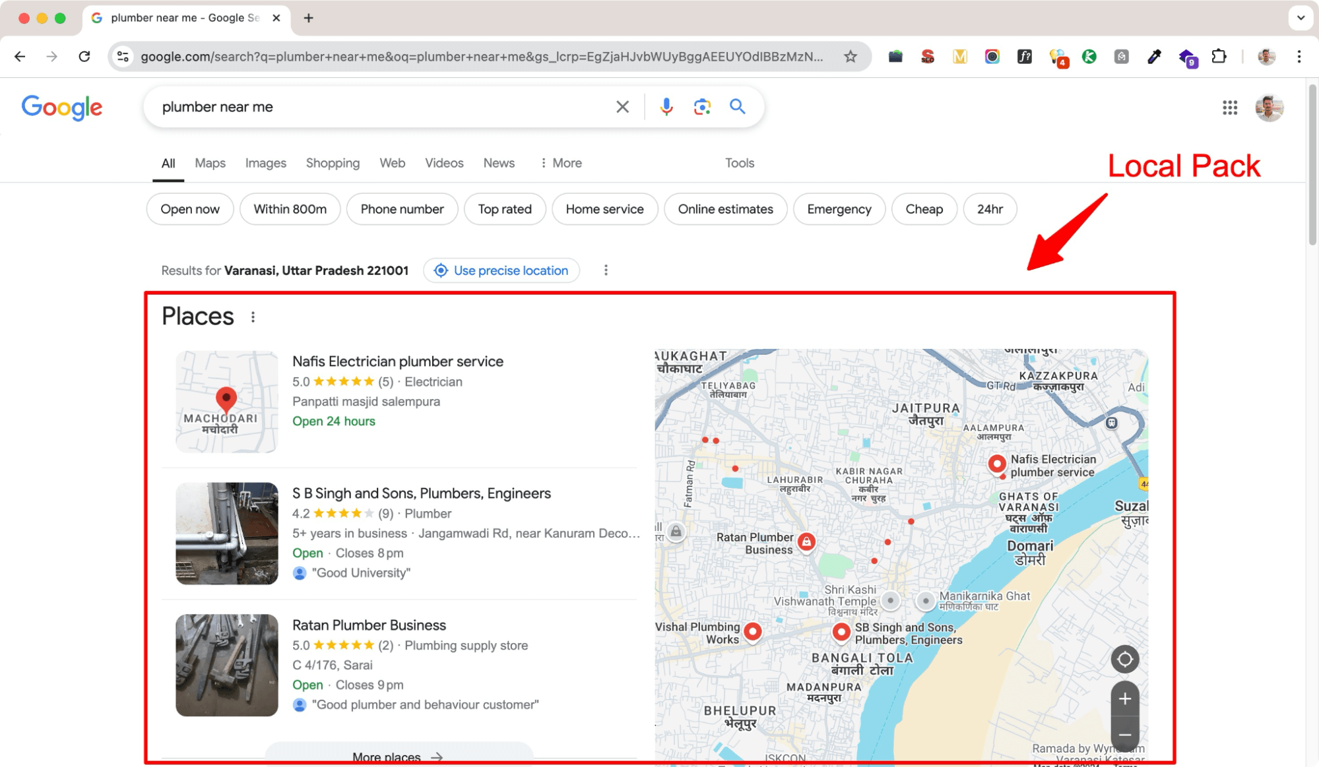Click the eyedropper extension icon

pyautogui.click(x=1154, y=57)
